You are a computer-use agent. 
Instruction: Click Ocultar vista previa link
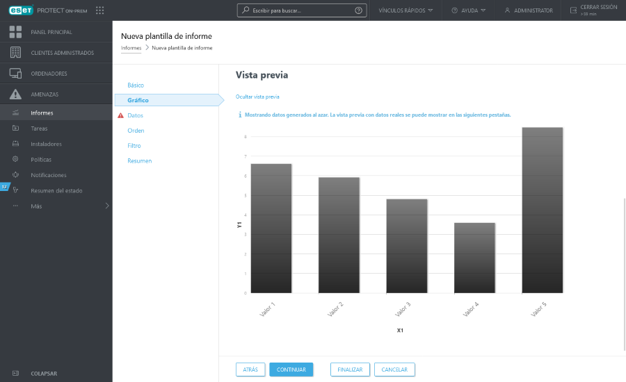(257, 97)
